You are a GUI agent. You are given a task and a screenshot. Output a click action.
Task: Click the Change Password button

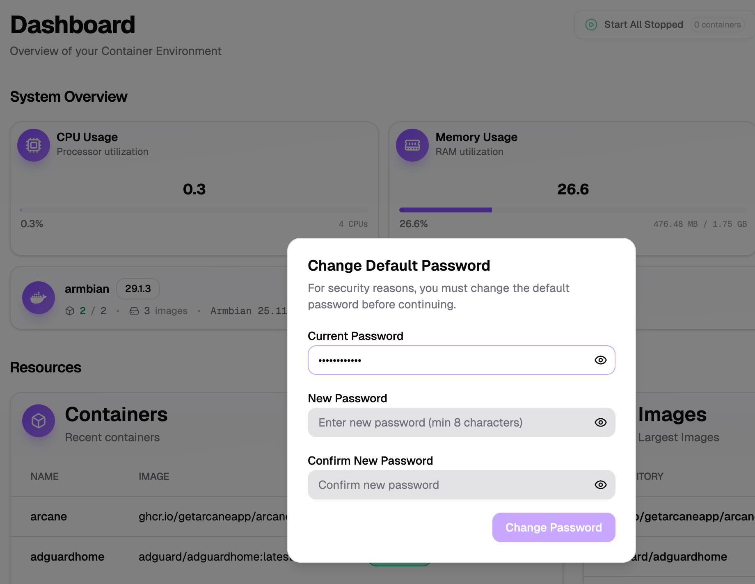554,527
